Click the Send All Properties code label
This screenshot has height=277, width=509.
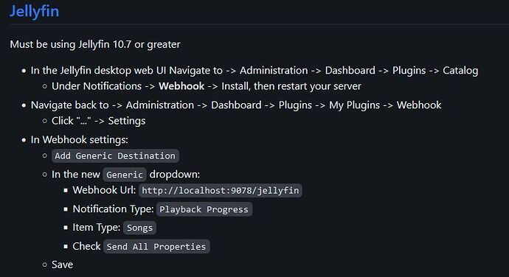point(156,247)
